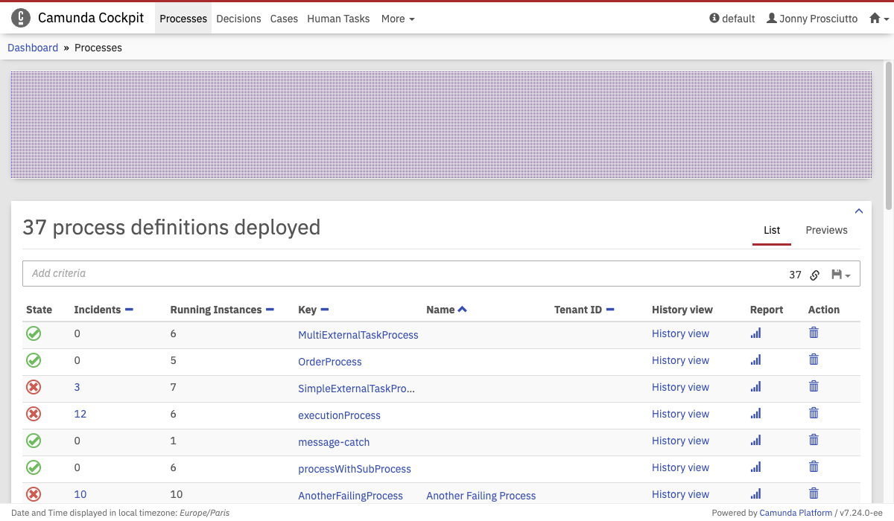Open the home icon menu
Viewport: 894px width, 521px height.
pyautogui.click(x=879, y=19)
